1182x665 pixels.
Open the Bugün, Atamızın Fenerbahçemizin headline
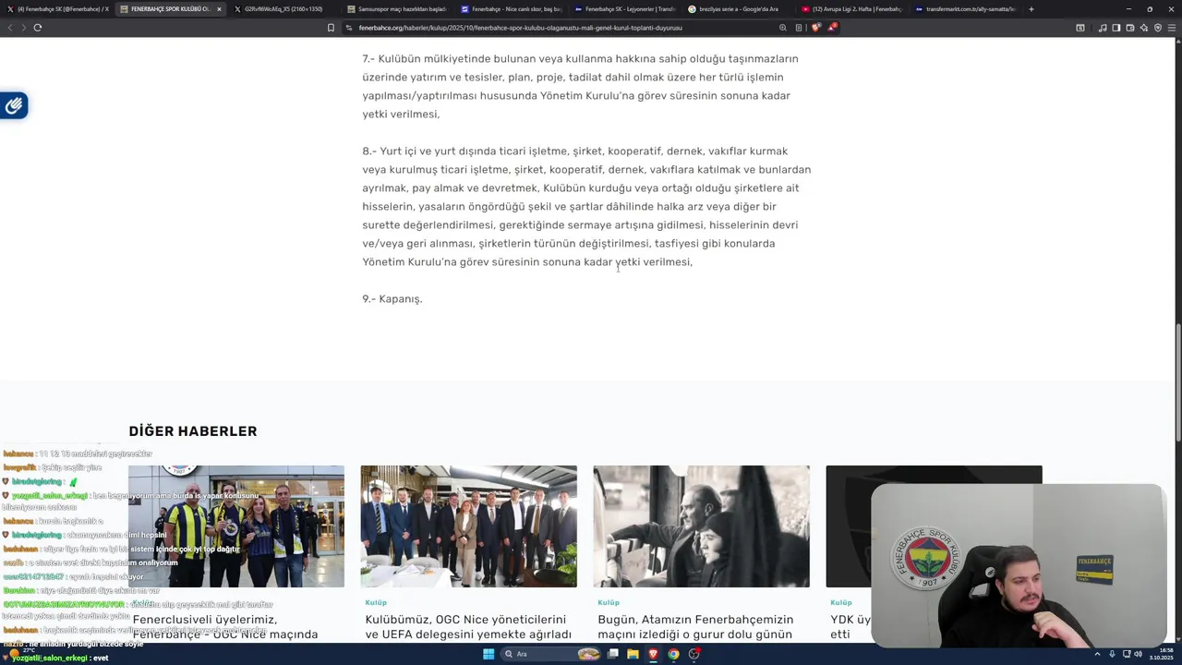click(x=695, y=627)
